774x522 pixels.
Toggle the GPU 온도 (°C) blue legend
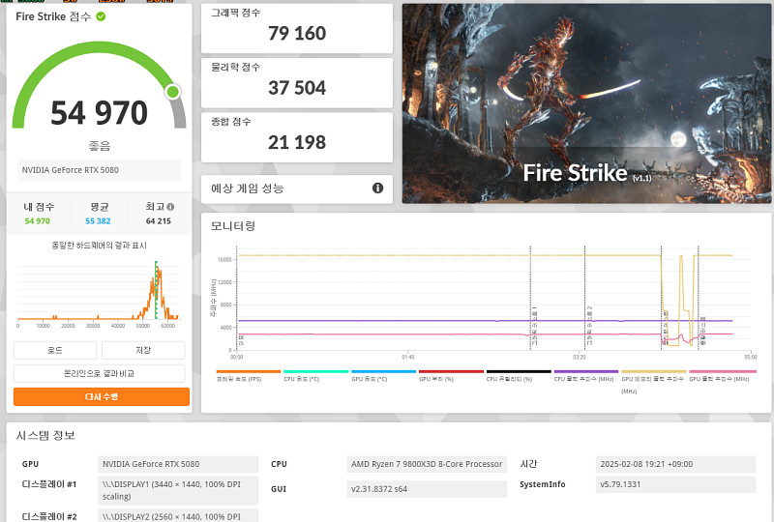pyautogui.click(x=383, y=377)
